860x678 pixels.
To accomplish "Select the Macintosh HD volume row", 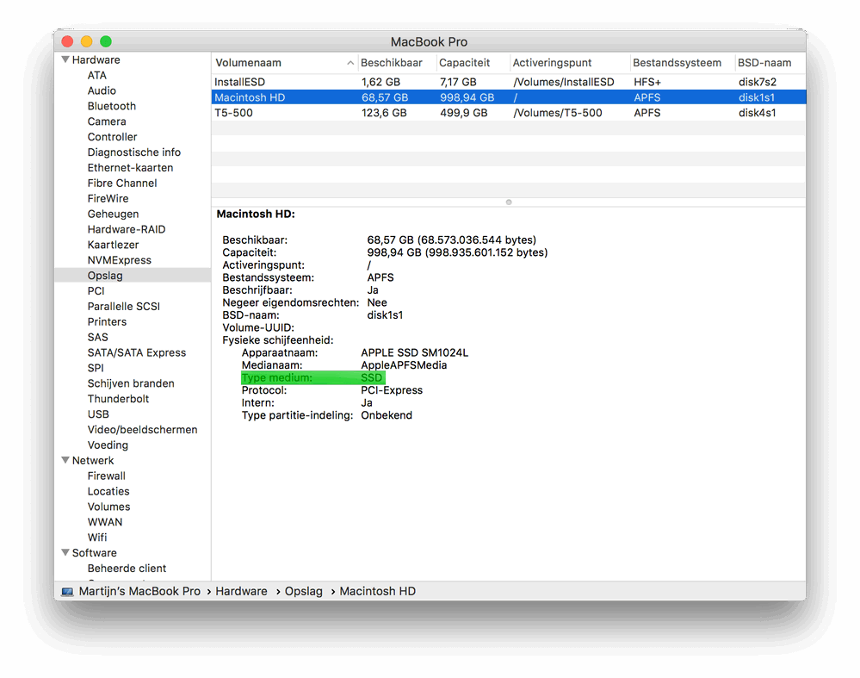I will (x=509, y=97).
